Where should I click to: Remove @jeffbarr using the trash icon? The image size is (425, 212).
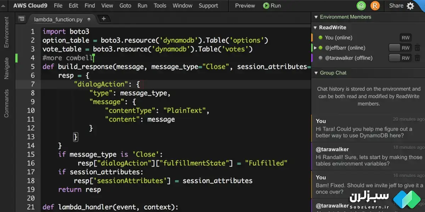tap(417, 48)
